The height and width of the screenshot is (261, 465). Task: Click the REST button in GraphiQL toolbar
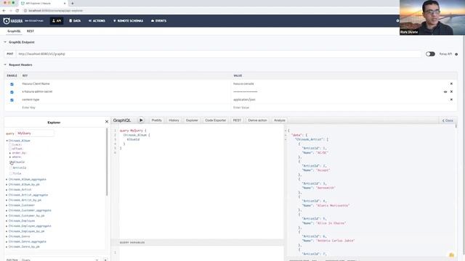tap(237, 120)
